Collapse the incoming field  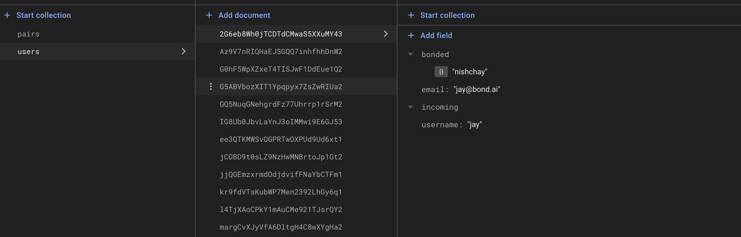pyautogui.click(x=411, y=107)
